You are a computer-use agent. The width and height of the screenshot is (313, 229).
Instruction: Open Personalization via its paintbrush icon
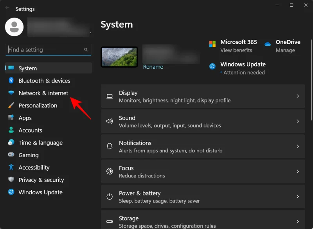(10, 106)
